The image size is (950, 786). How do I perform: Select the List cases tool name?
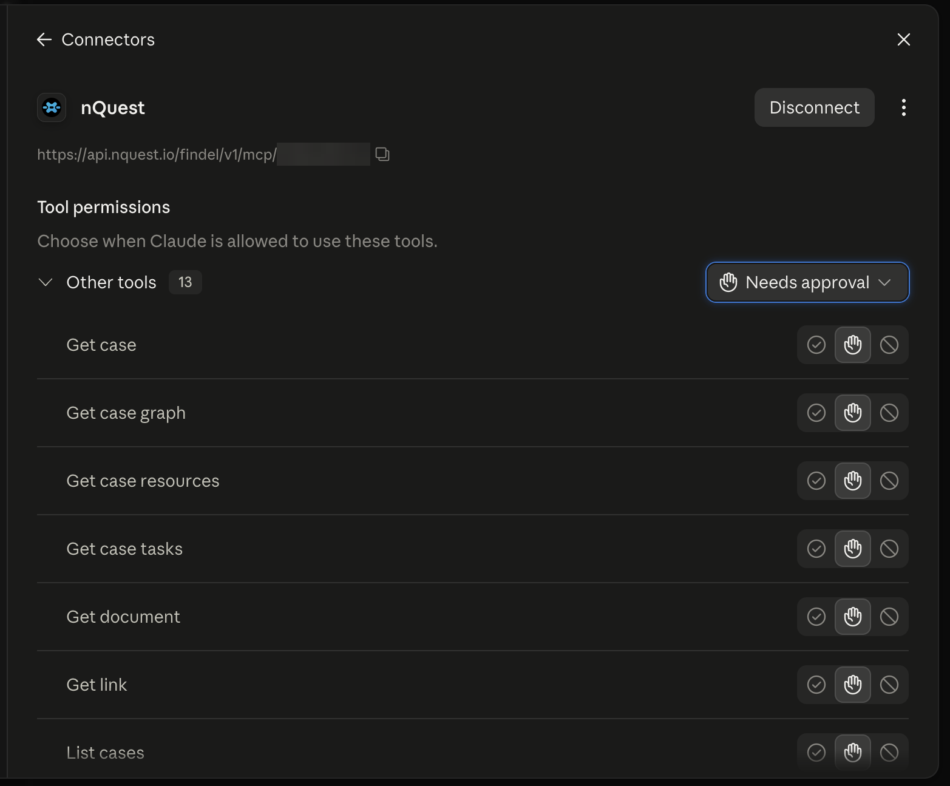click(x=106, y=753)
